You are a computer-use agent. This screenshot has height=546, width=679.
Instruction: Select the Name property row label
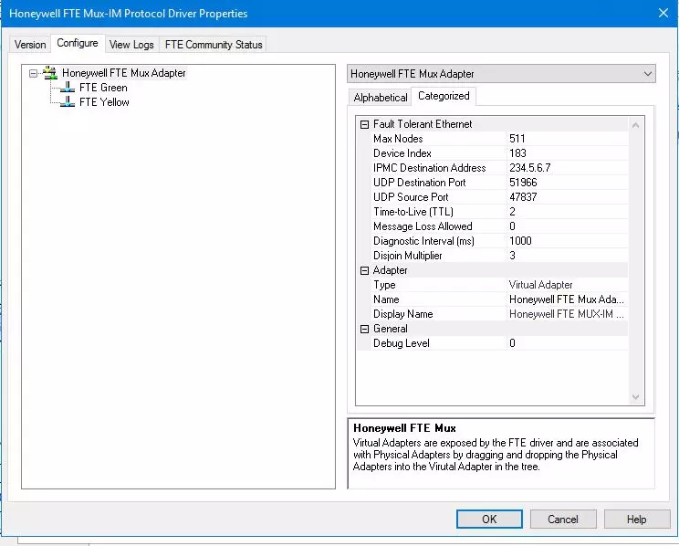tap(386, 299)
